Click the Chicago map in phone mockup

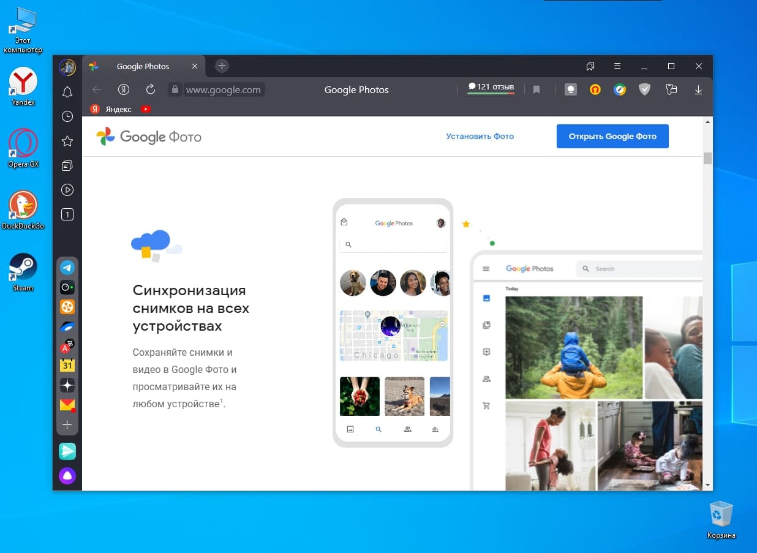394,335
